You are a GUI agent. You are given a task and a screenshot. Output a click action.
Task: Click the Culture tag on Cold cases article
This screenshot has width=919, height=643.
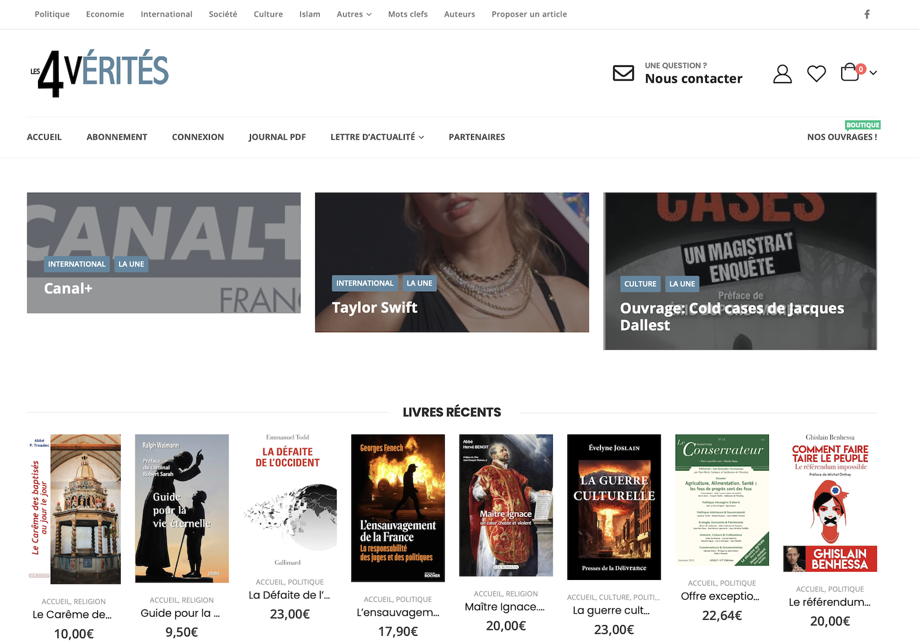[640, 284]
